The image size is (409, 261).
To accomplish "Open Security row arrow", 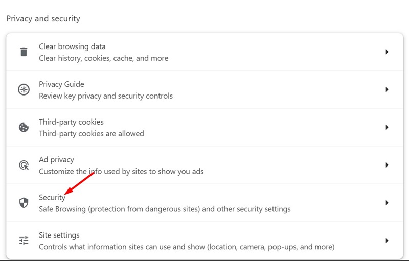I will click(387, 203).
